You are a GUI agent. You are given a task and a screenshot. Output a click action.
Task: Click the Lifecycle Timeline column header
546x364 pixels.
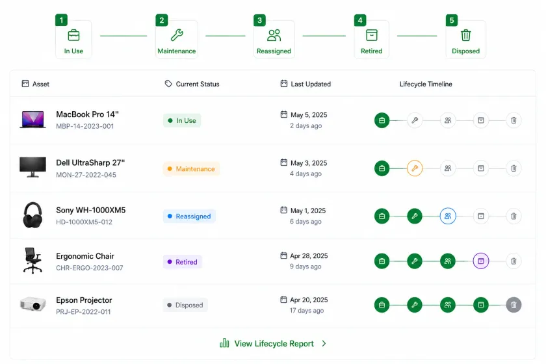tap(426, 84)
